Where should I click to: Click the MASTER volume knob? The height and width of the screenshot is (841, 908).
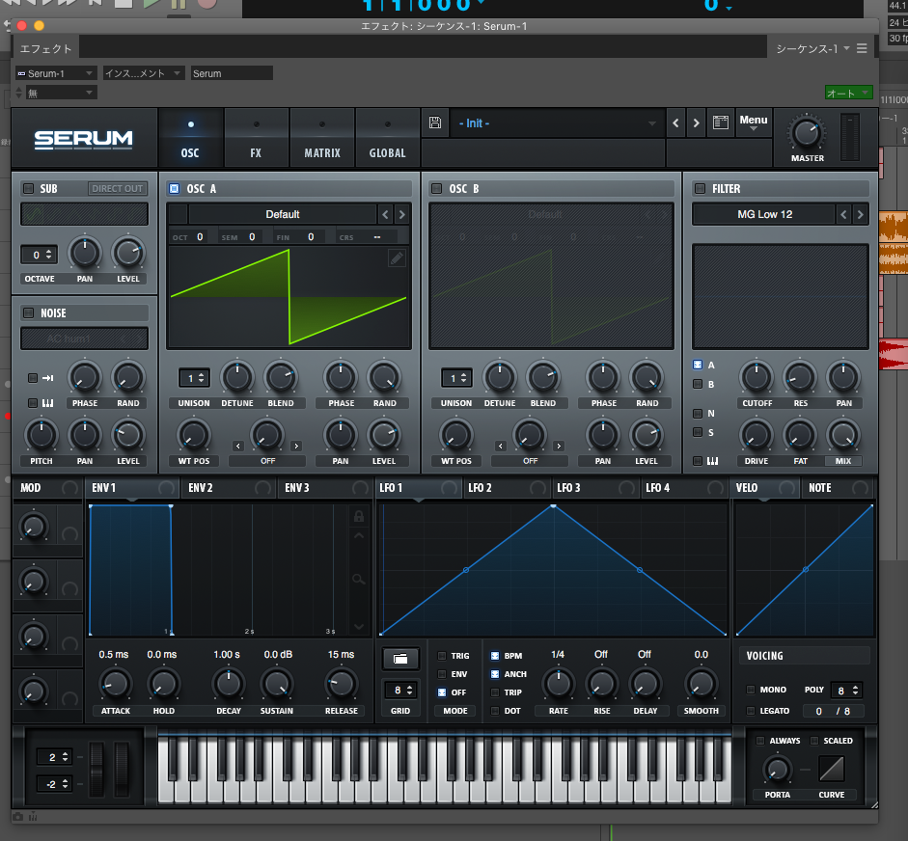pos(807,132)
